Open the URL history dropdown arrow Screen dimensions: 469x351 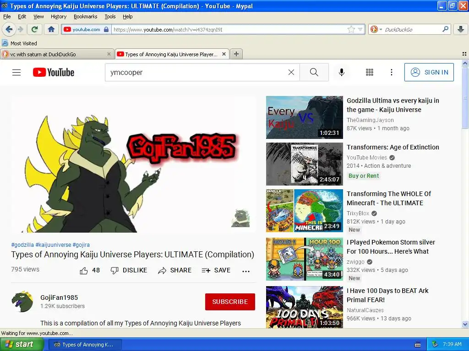[x=360, y=30]
